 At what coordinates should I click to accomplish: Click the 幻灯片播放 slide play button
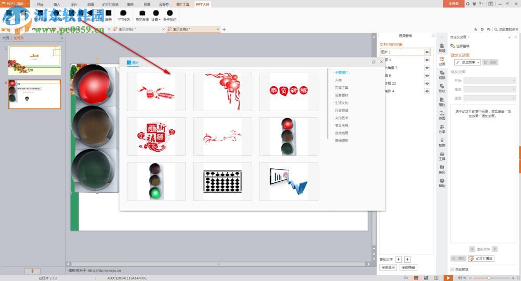[x=481, y=259]
